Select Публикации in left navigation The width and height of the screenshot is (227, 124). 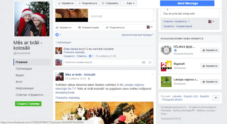(24, 69)
